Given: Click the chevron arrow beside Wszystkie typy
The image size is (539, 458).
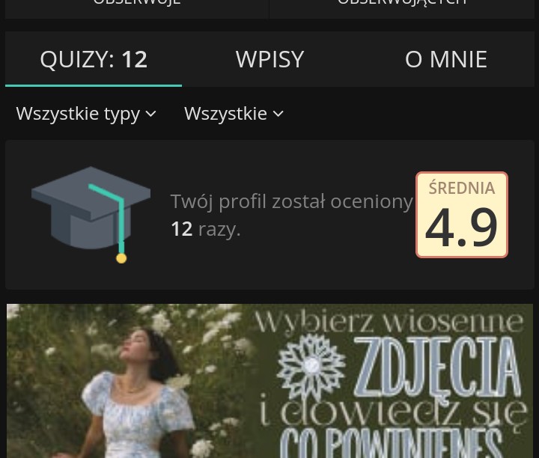Looking at the screenshot, I should tap(151, 114).
